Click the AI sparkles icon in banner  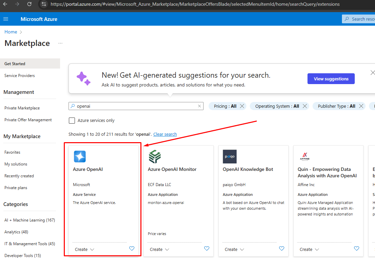[83, 78]
